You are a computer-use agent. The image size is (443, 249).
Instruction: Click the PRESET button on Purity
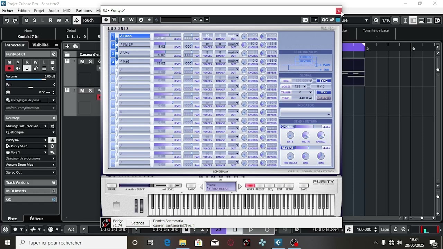click(x=260, y=186)
